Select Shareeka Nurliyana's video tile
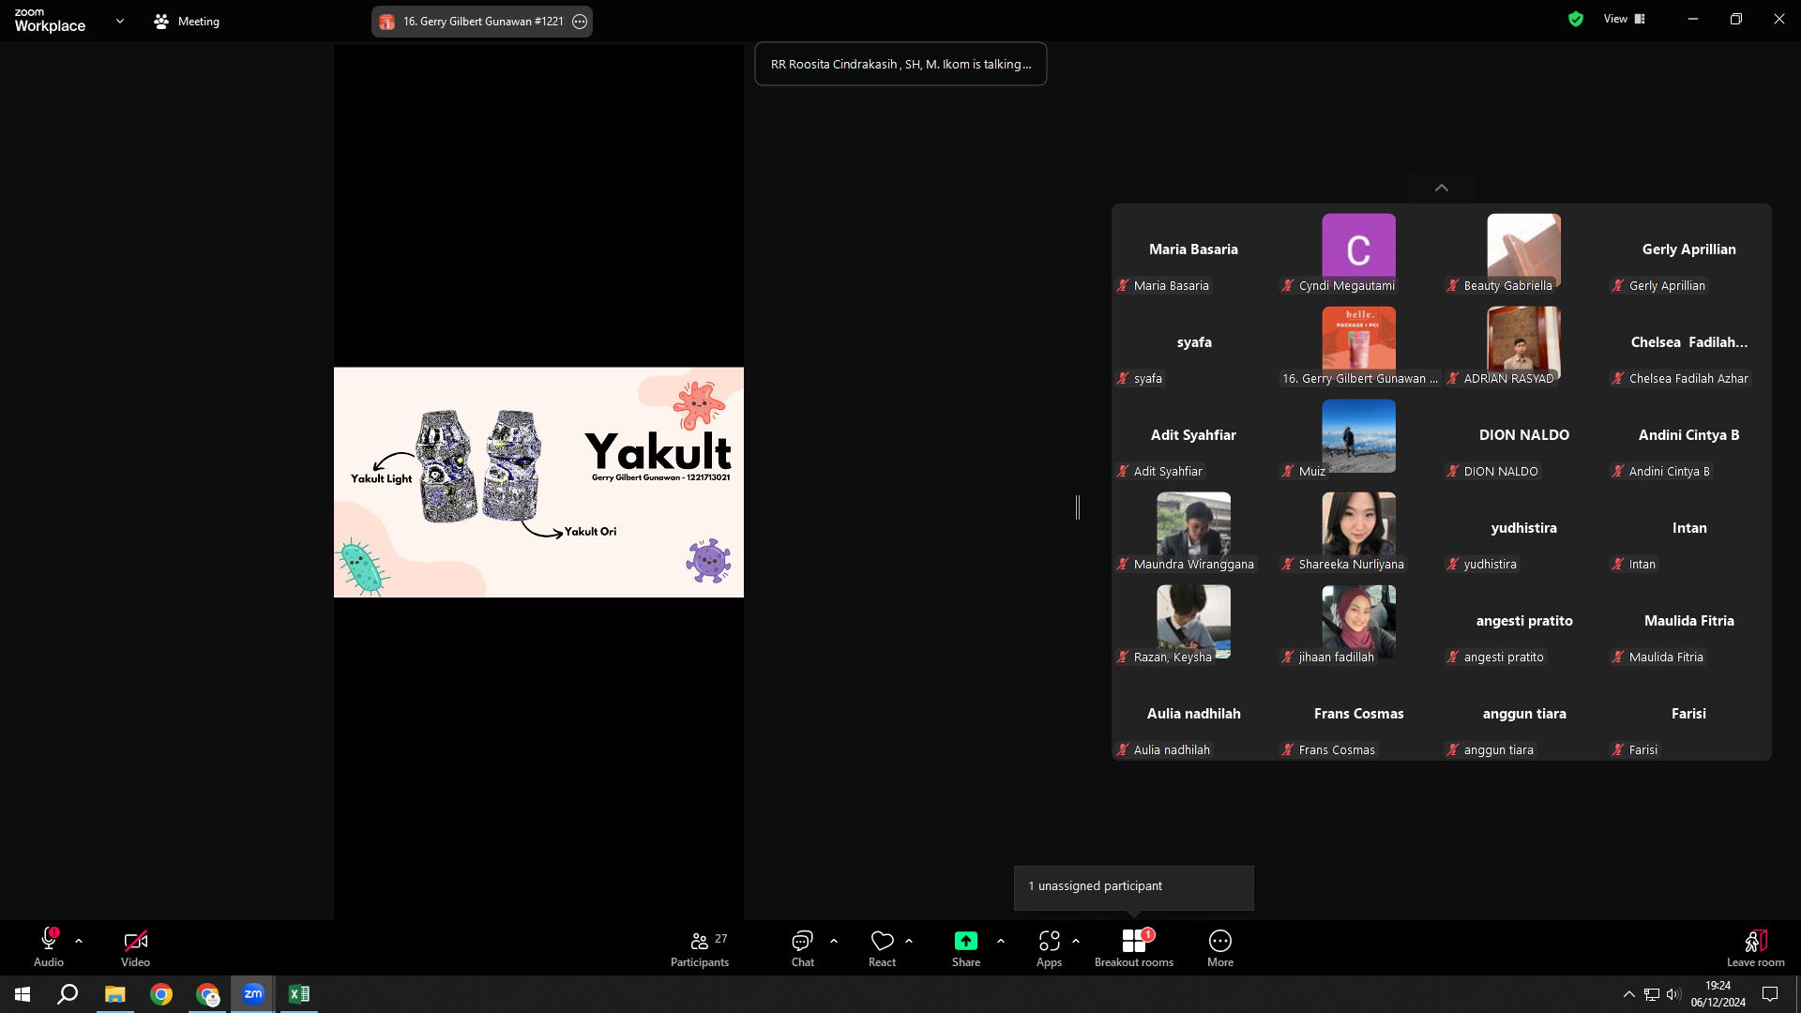 point(1359,529)
